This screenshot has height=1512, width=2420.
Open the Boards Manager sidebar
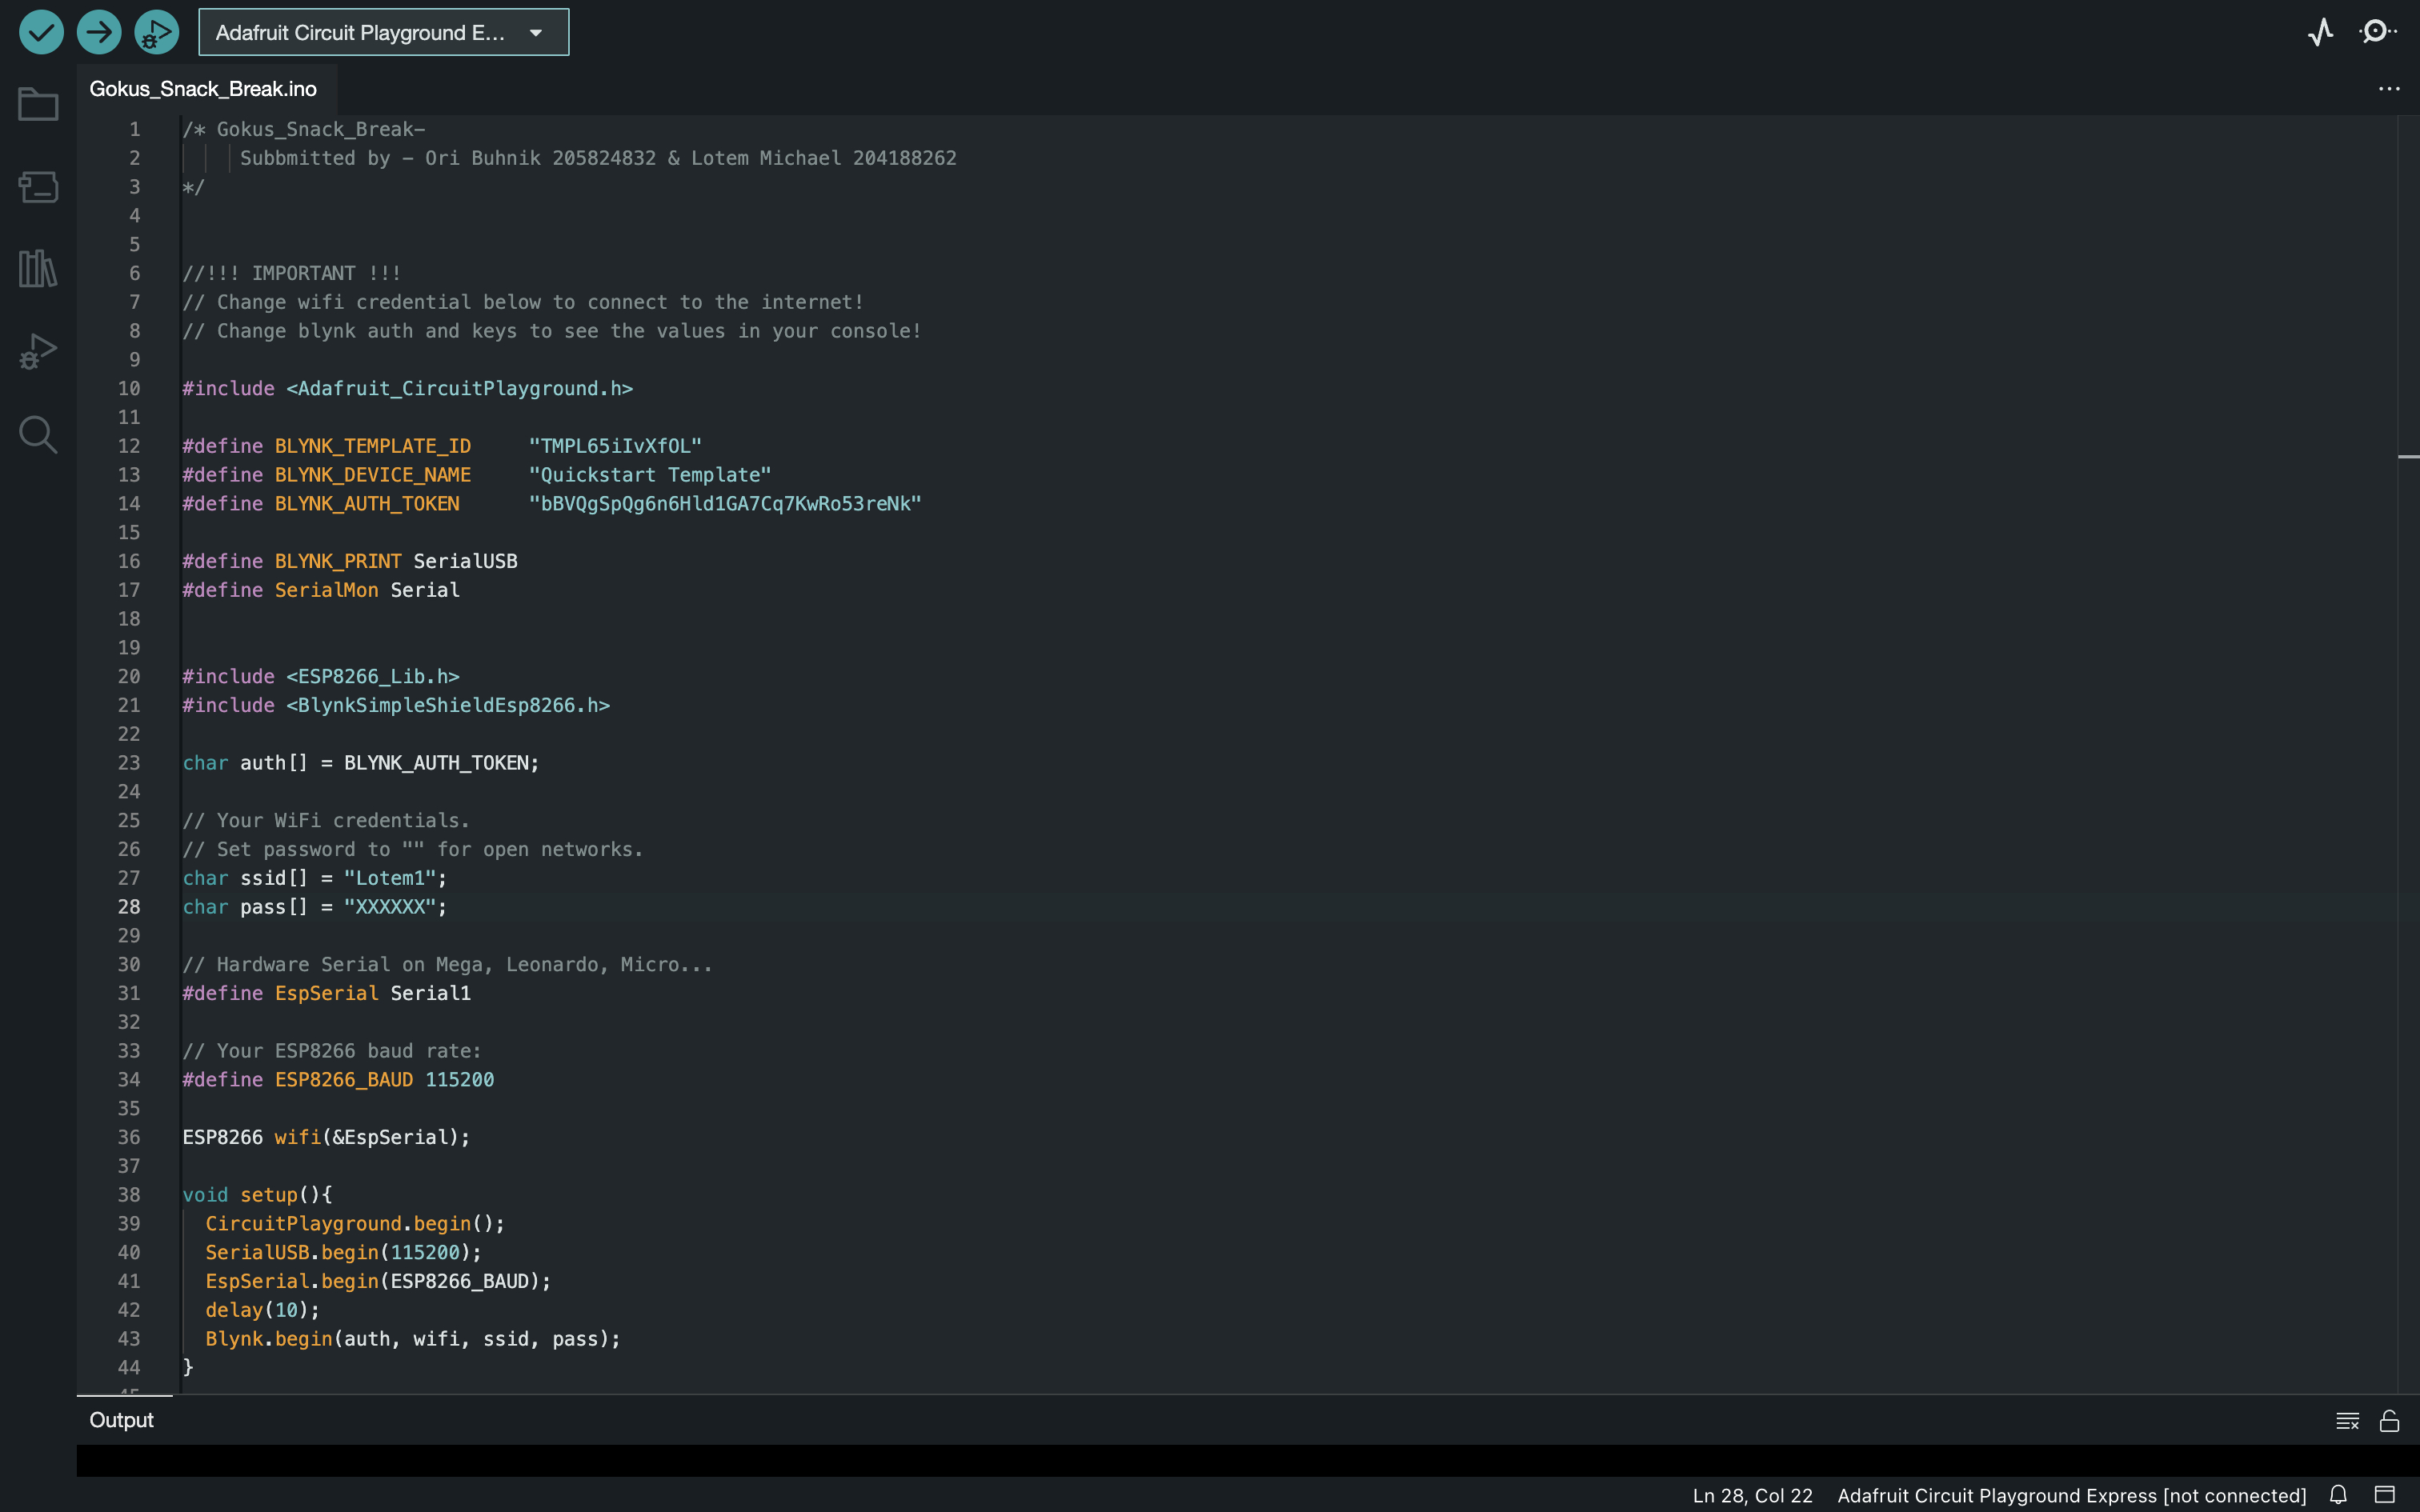pyautogui.click(x=38, y=186)
